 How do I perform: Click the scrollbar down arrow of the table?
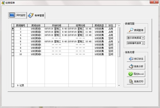119,85
